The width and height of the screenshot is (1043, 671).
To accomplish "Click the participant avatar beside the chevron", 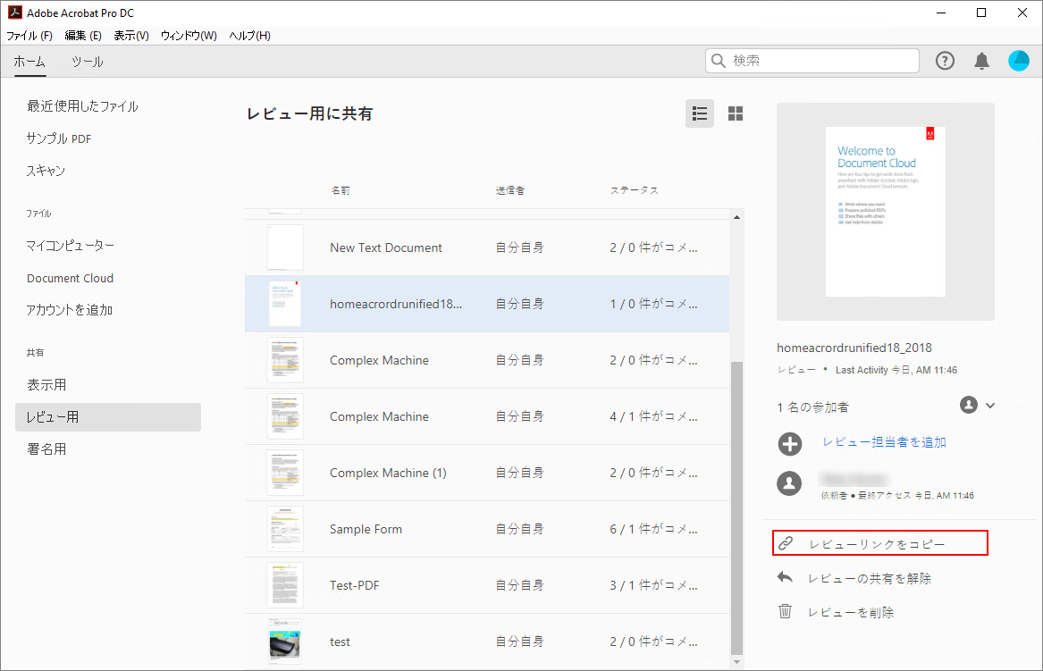I will click(x=969, y=405).
